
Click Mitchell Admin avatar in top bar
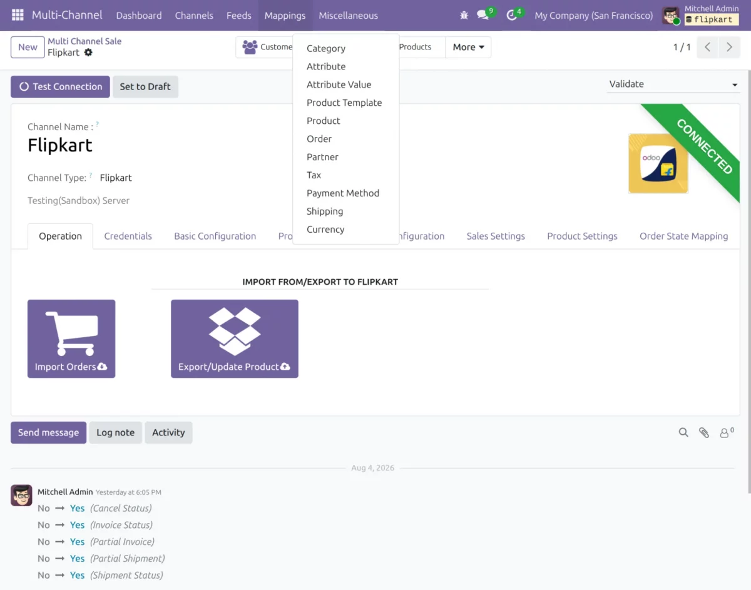point(671,16)
